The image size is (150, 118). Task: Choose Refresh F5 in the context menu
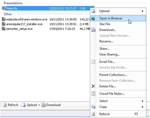click(118, 114)
